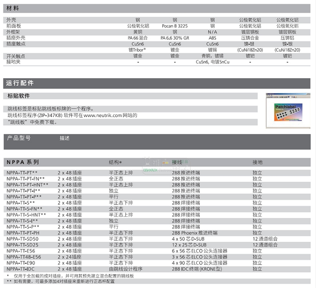Select the NPPA 系列 series title
316x288 pixels.
(x=23, y=162)
